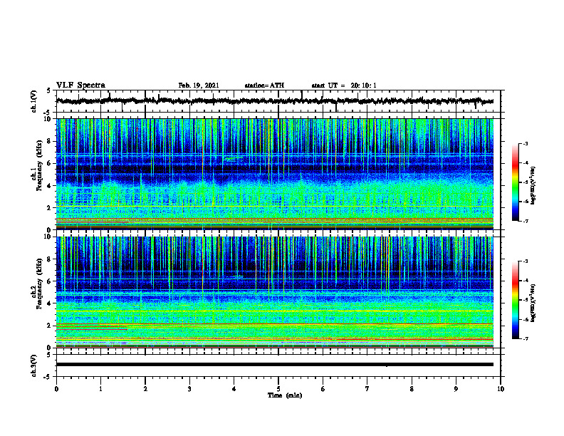Click the red 2 kHz line in ch.2 spectrogram
564x436 pixels.
(274, 324)
